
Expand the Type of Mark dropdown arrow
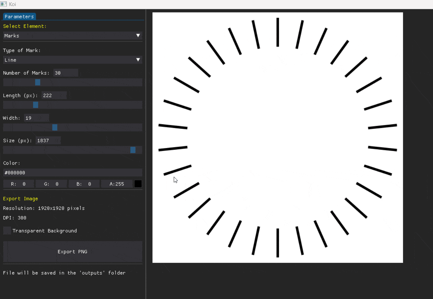tap(138, 60)
